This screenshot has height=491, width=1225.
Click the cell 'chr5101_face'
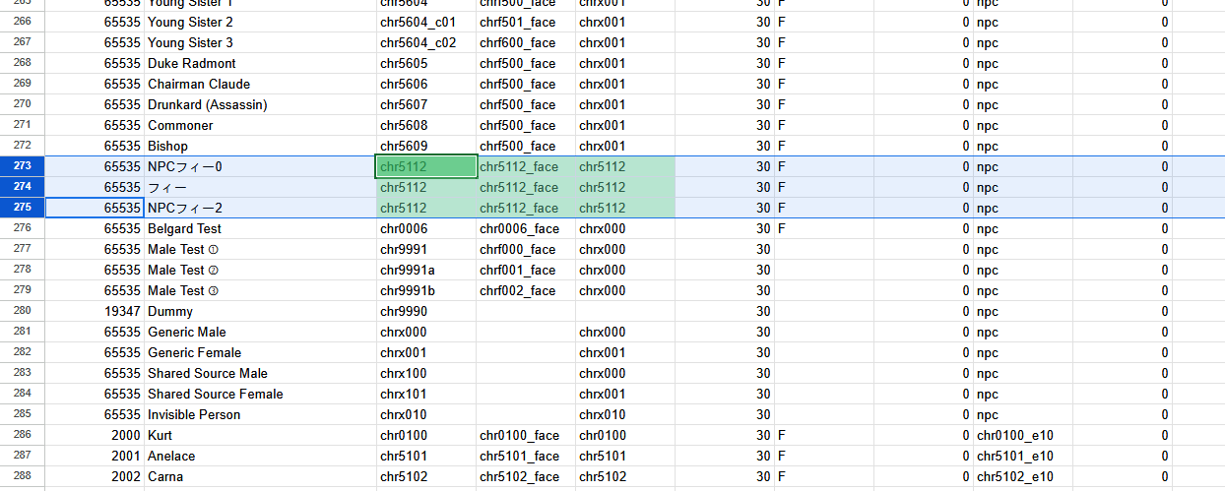526,456
